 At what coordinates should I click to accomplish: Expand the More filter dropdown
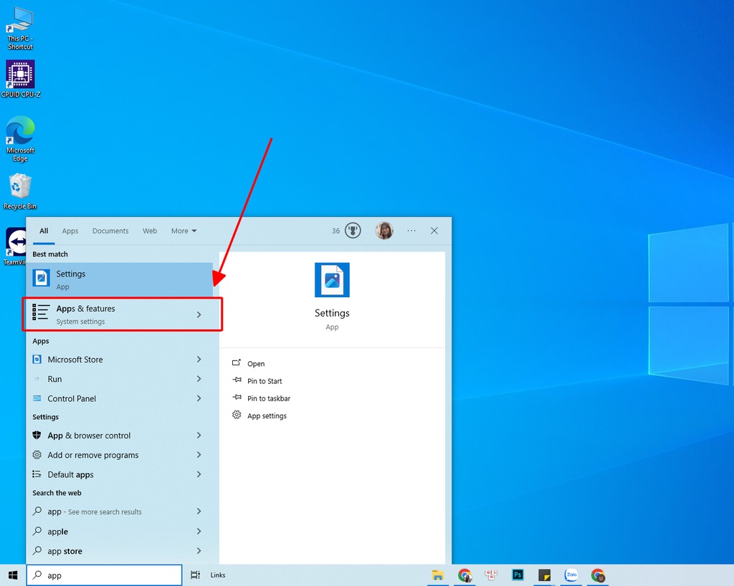[x=184, y=231]
